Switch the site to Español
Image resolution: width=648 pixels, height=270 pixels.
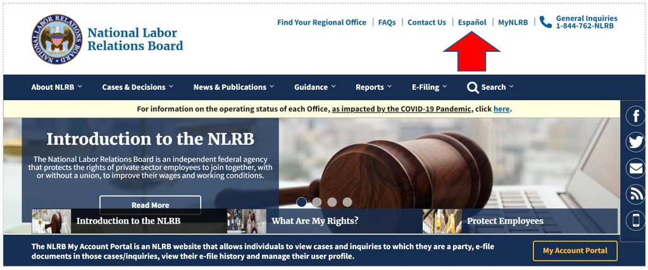[472, 22]
